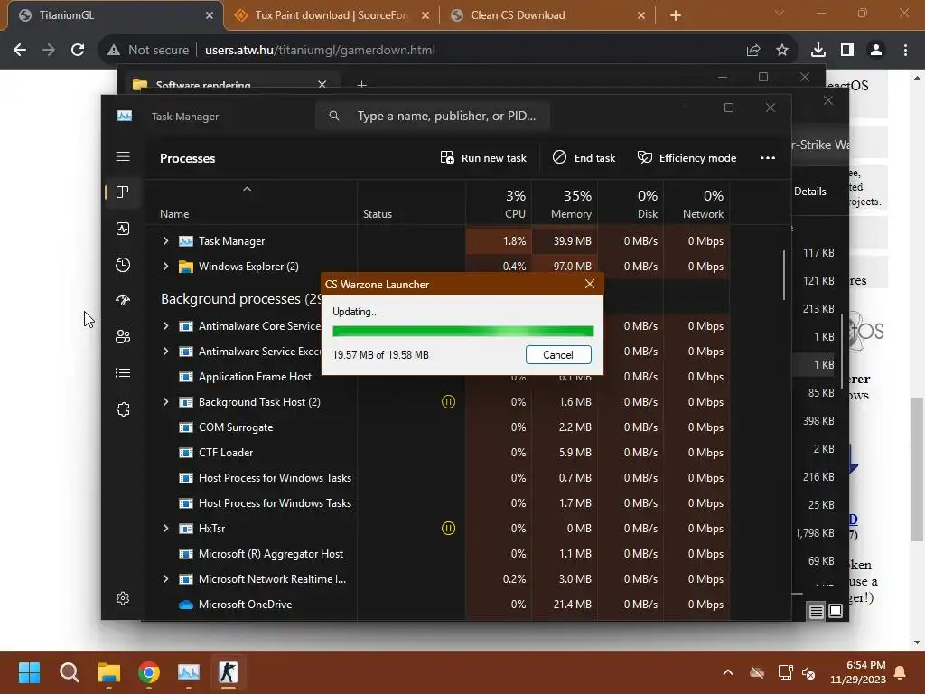The image size is (925, 694).
Task: Share this page from the address bar
Action: (x=752, y=51)
